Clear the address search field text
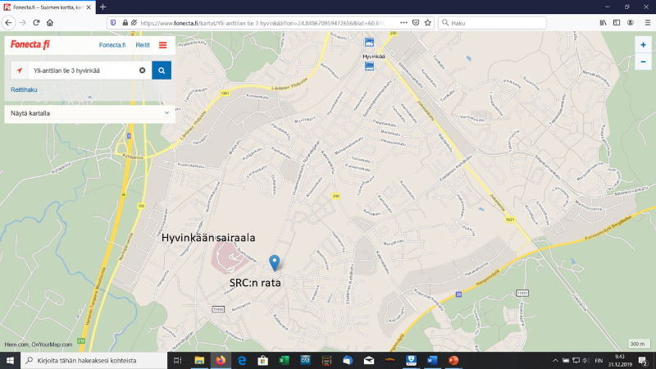Viewport: 656px width, 369px height. 142,71
